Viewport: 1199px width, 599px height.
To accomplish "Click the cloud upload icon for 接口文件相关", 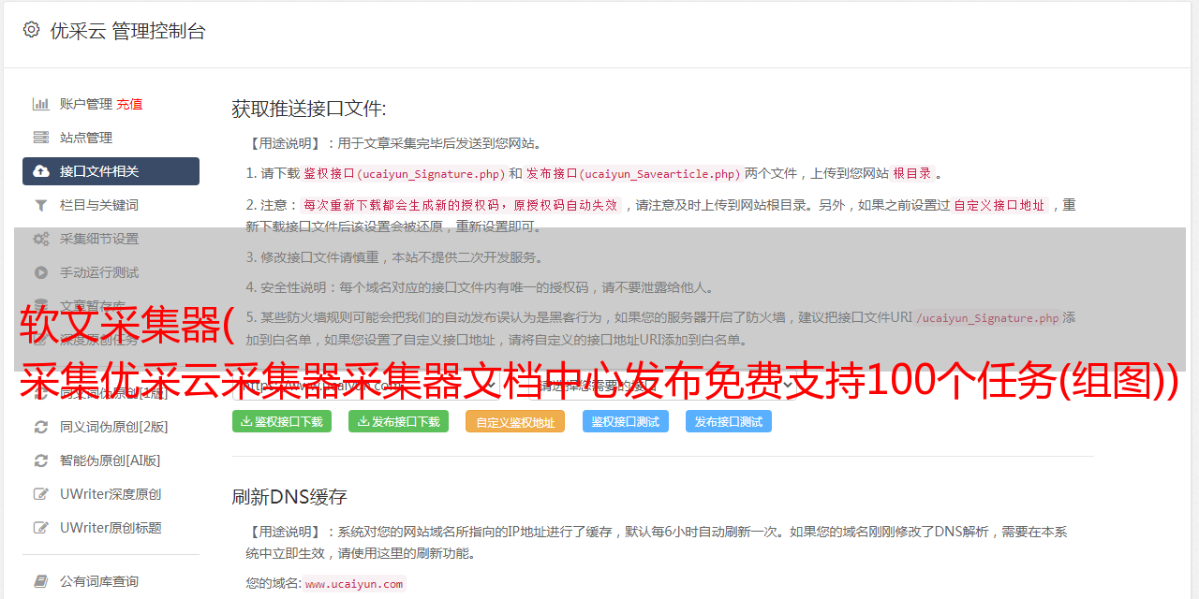I will coord(41,171).
